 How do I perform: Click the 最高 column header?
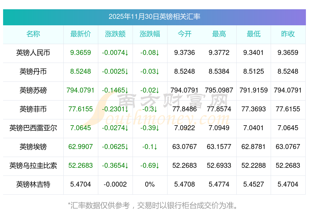pos(219,34)
